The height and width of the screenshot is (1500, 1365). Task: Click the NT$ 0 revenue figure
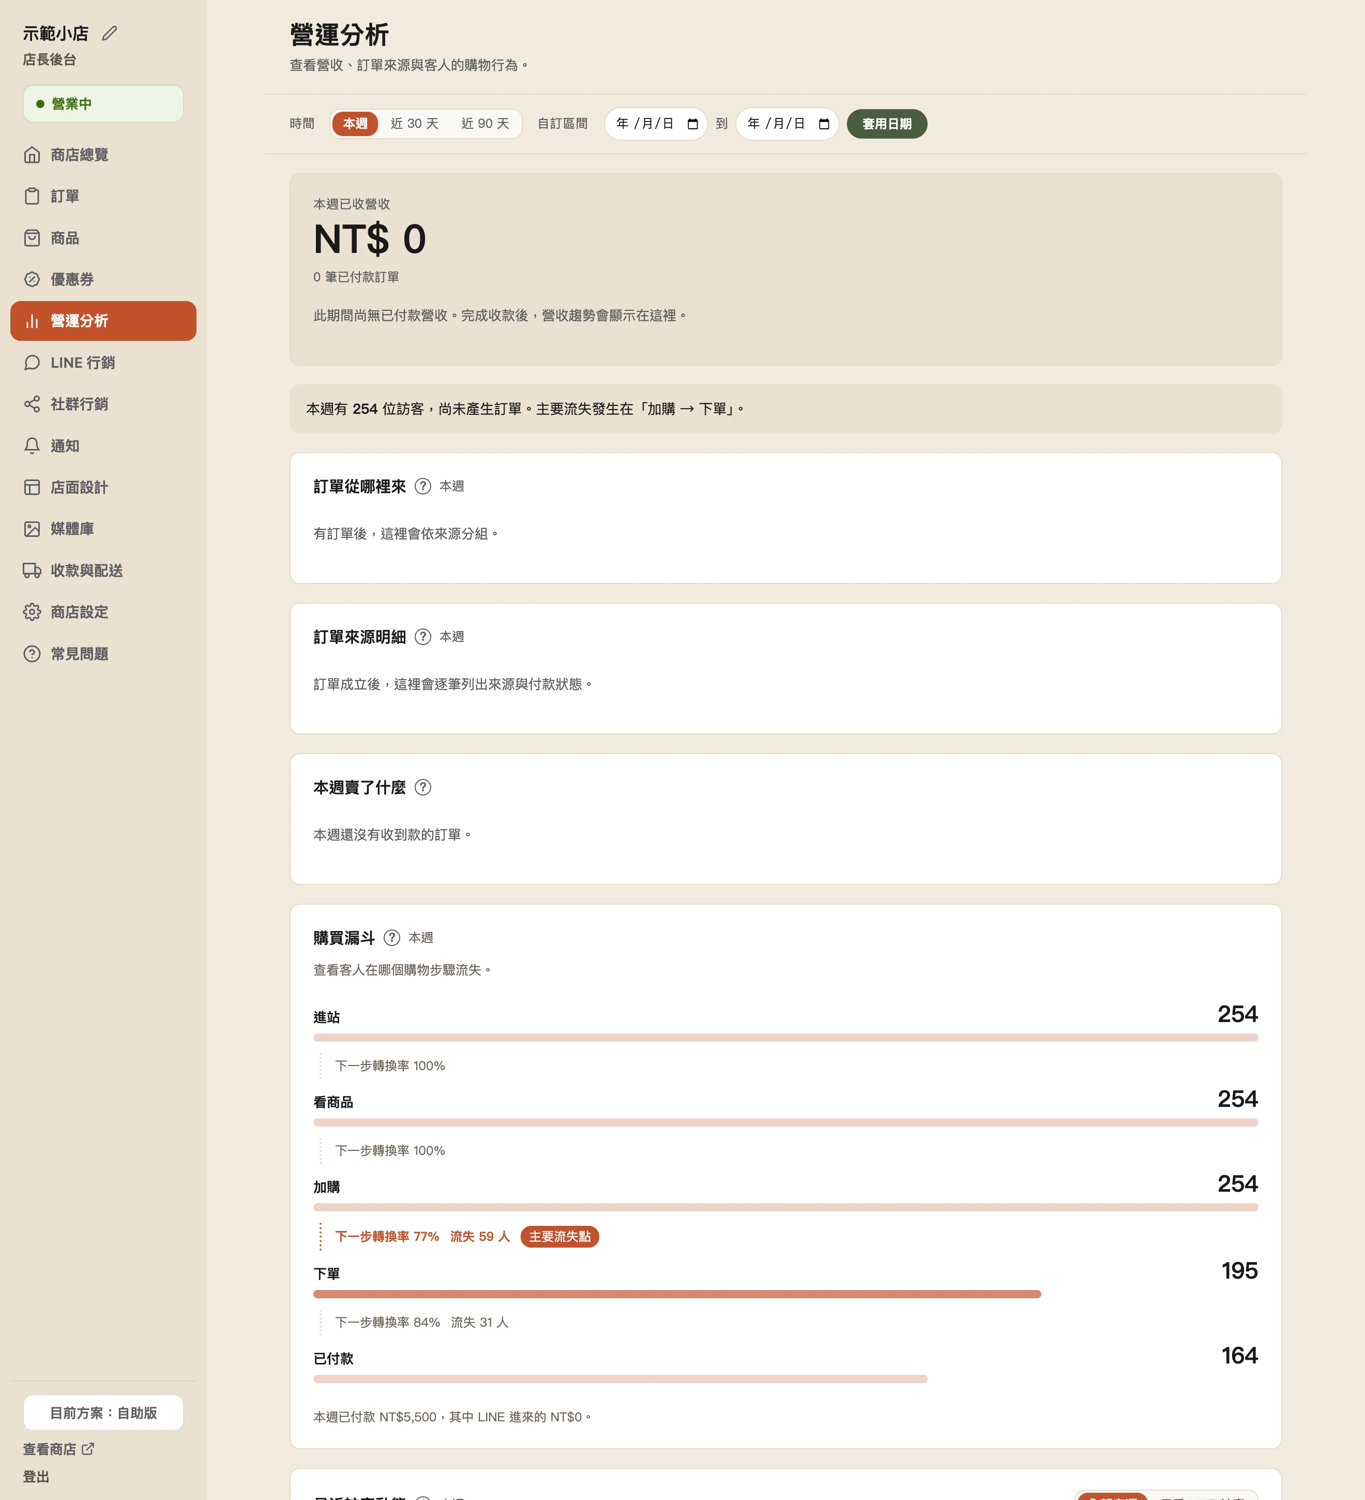coord(370,239)
